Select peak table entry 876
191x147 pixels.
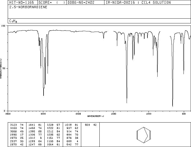coord(69,138)
